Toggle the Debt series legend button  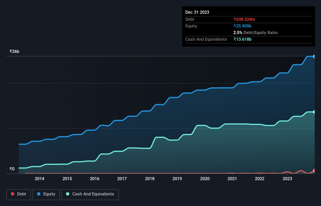coord(19,194)
